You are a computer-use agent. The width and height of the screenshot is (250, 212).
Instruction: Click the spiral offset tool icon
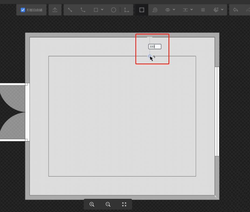coord(155,10)
